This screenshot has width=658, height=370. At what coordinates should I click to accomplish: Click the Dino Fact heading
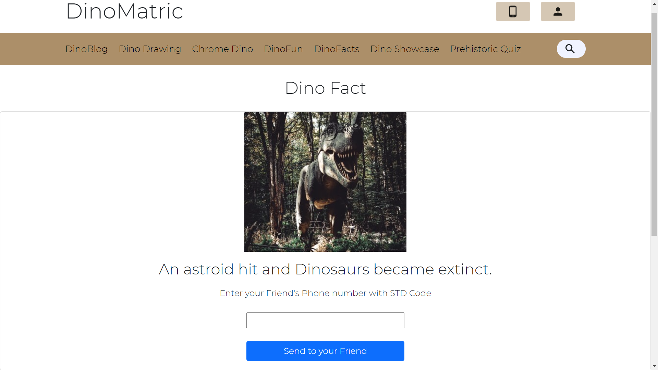click(x=325, y=88)
